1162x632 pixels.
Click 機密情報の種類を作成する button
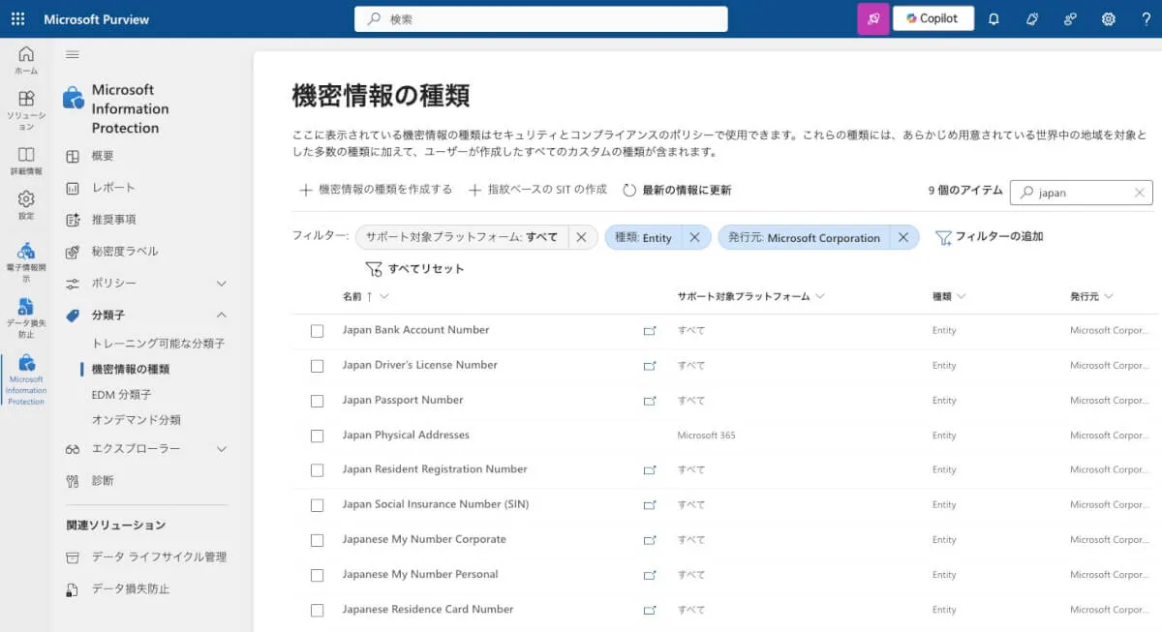tap(375, 190)
